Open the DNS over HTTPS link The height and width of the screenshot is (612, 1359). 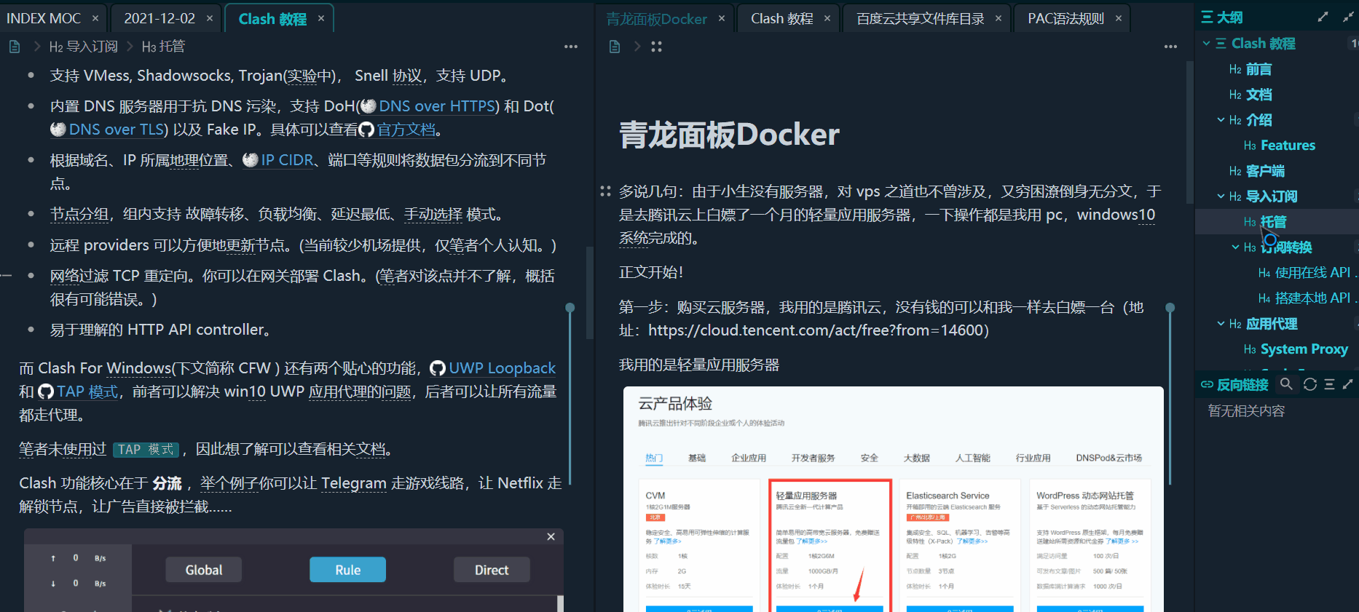click(x=437, y=106)
